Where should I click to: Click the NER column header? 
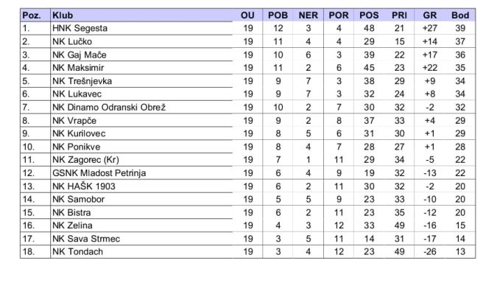[x=309, y=15]
